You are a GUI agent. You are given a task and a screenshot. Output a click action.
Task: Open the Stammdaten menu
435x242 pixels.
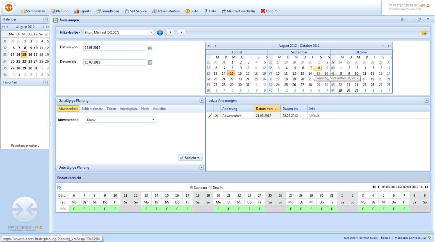coord(33,11)
